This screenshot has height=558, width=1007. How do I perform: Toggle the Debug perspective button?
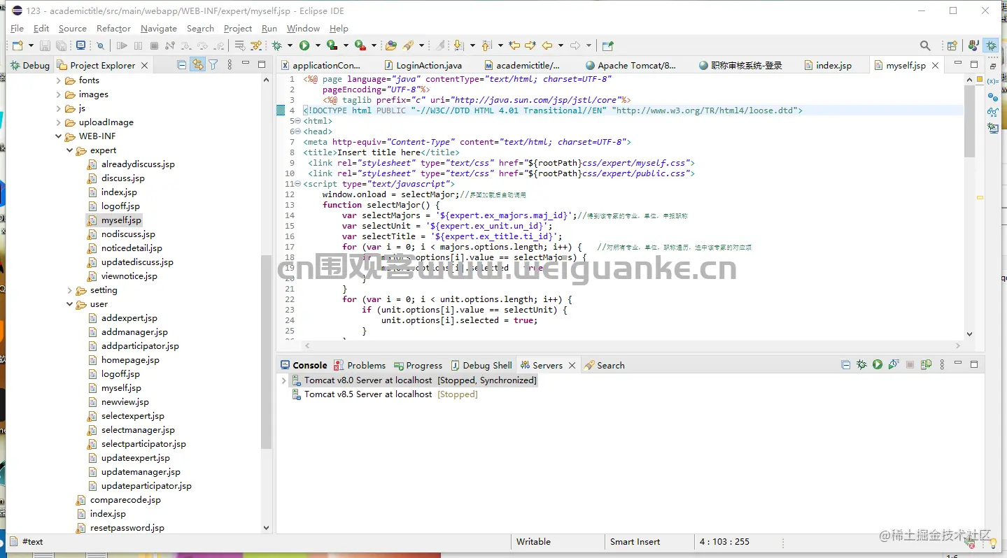[x=992, y=45]
